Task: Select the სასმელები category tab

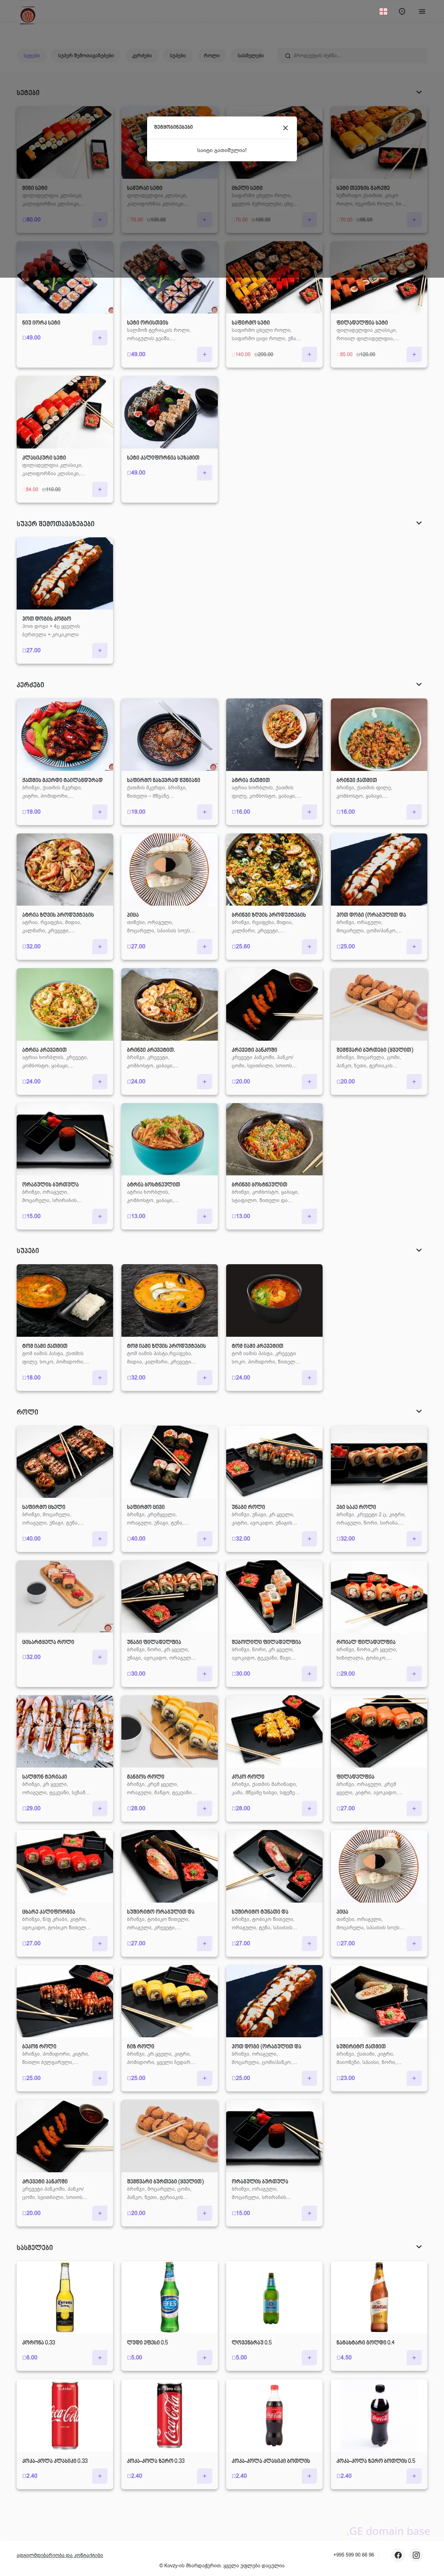Action: tap(250, 56)
